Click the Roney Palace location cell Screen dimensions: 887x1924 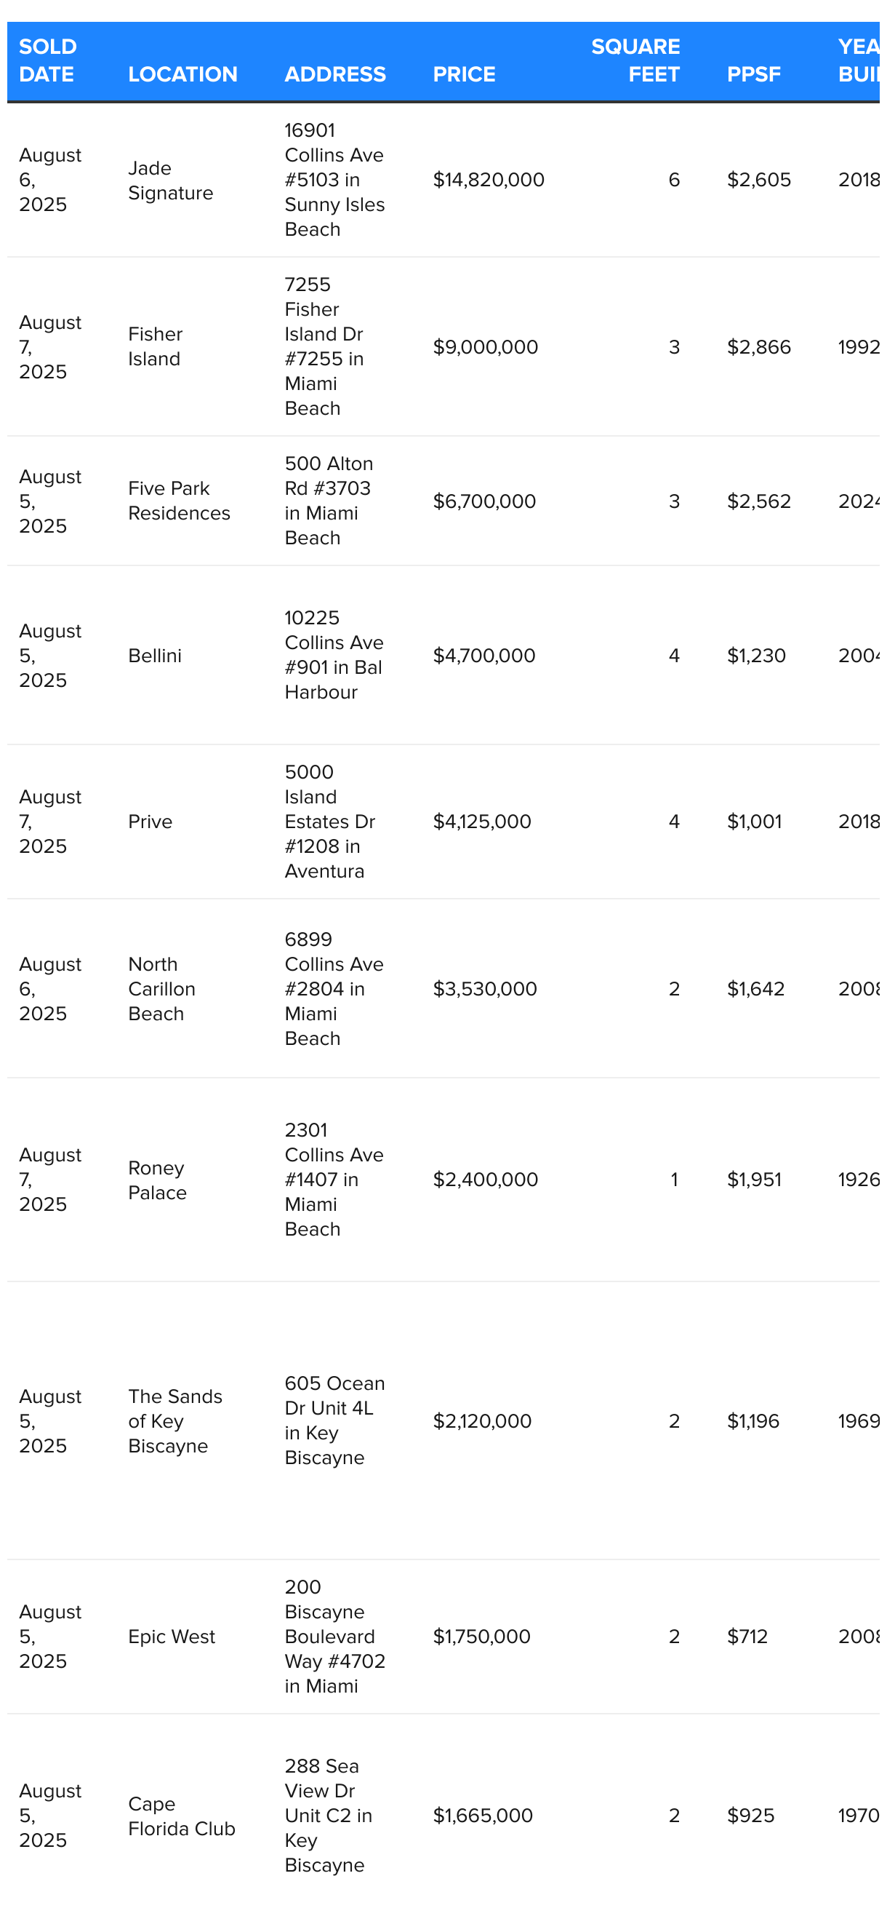(x=158, y=1180)
